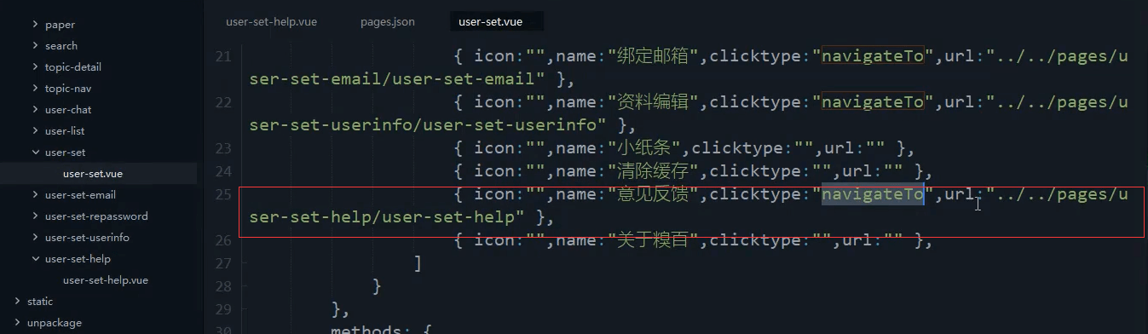Expand the static folder chevron

tap(18, 302)
